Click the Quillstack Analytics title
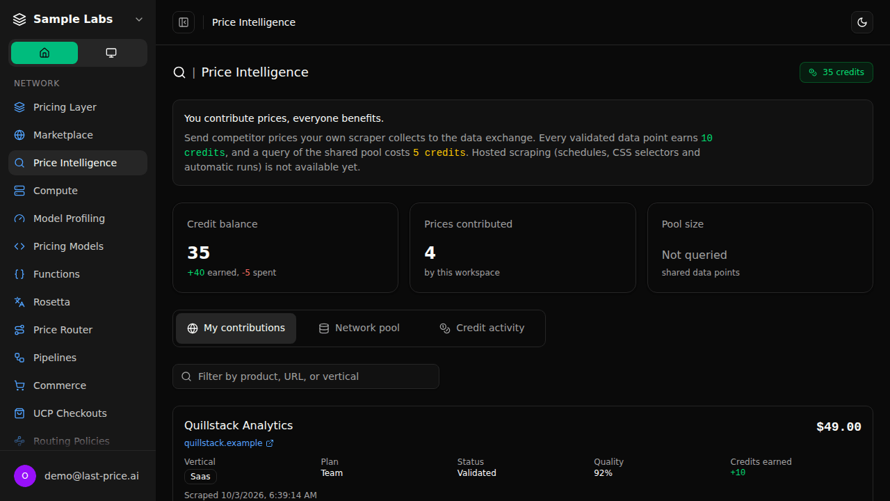Viewport: 890px width, 501px height. tap(238, 425)
